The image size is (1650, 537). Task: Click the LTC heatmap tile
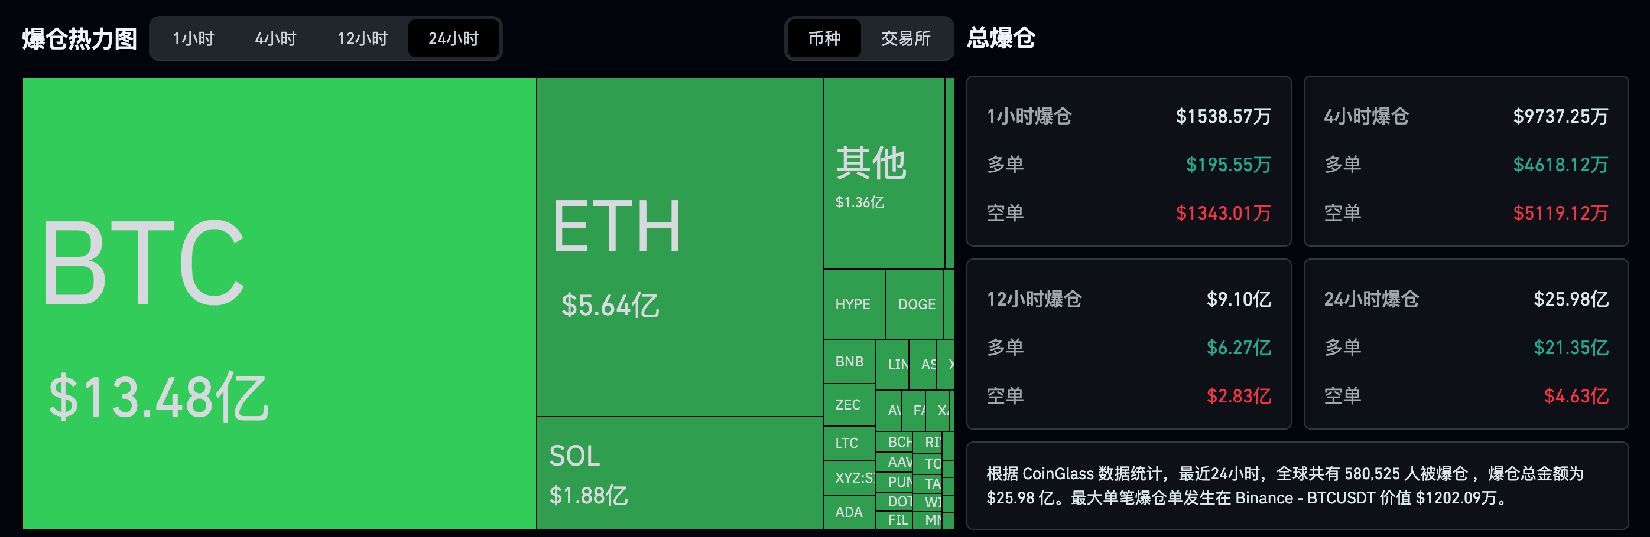coord(849,443)
